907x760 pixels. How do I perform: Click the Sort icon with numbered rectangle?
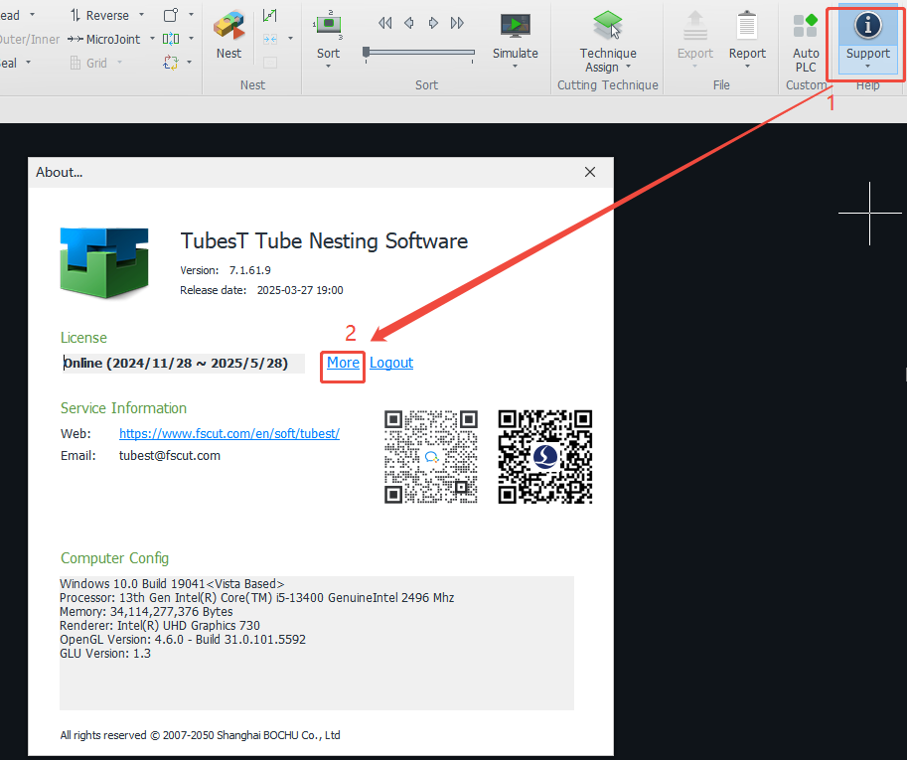pyautogui.click(x=328, y=24)
